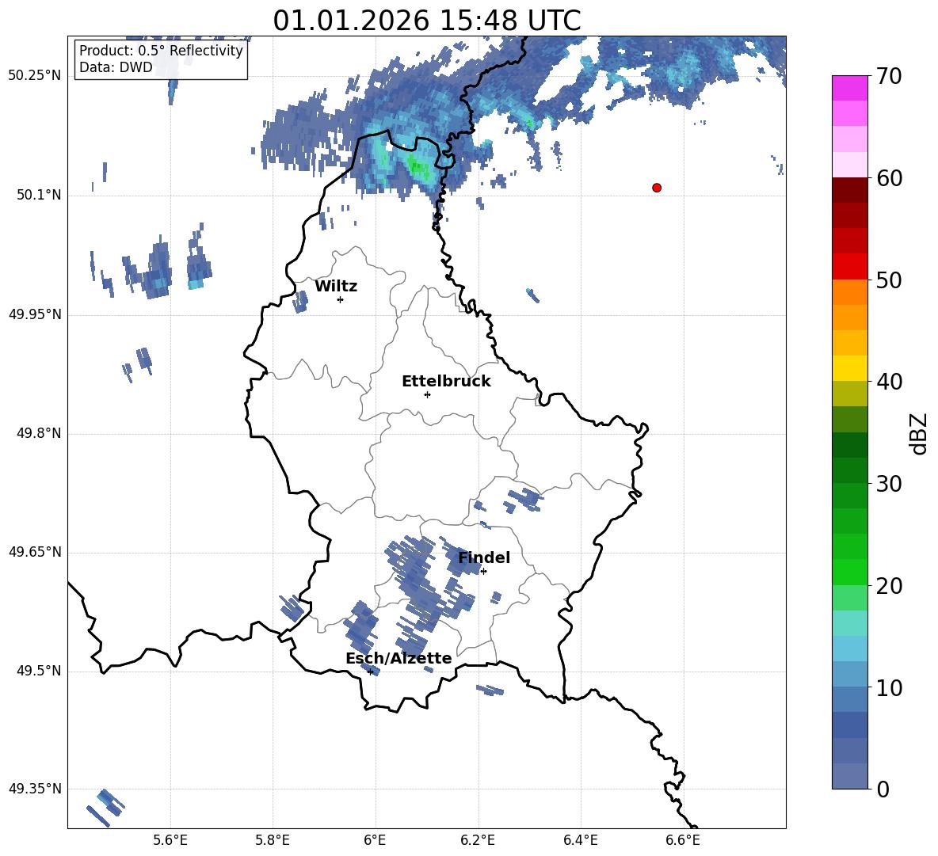This screenshot has width=938, height=856.
Task: Click the Findel cross marker
Action: [x=484, y=572]
